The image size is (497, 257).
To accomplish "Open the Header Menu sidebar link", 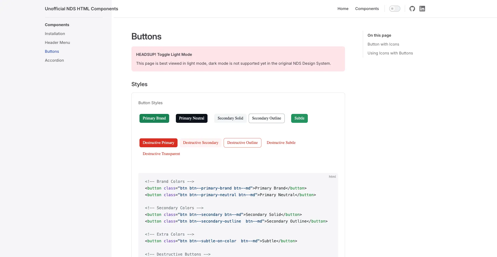I will click(x=58, y=43).
